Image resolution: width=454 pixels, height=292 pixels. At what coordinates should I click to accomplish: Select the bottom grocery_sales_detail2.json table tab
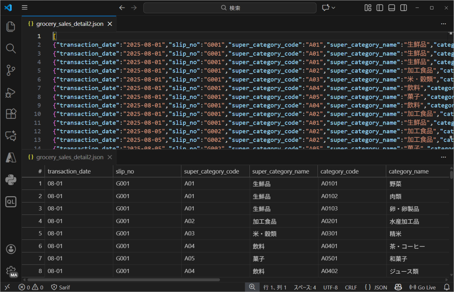69,157
